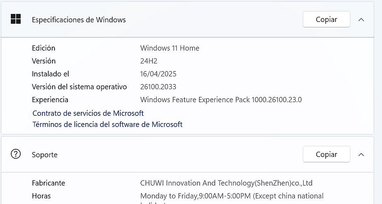Select the Windows 11 Home edition value

(170, 48)
